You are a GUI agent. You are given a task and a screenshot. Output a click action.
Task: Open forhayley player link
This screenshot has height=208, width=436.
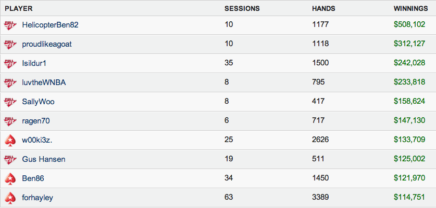pyautogui.click(x=38, y=198)
